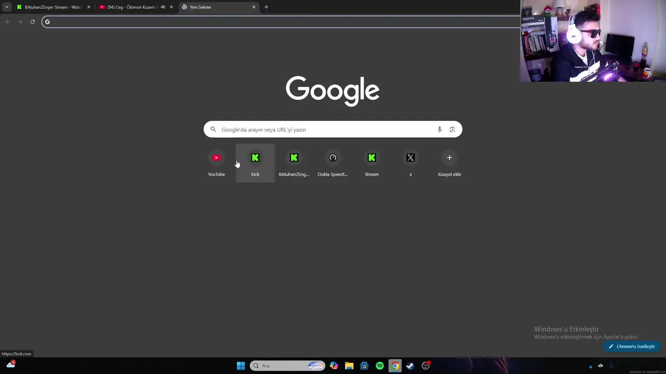
Task: Open the YouTube shortcut tile
Action: point(216,163)
